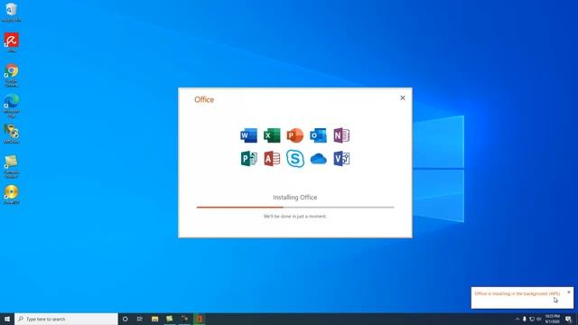This screenshot has height=325, width=578.
Task: Click the microphone tray icon
Action: coord(525,319)
